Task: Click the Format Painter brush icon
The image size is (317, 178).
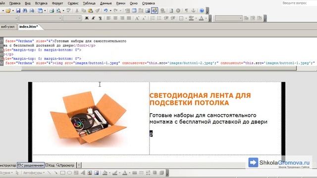Action: (97, 11)
